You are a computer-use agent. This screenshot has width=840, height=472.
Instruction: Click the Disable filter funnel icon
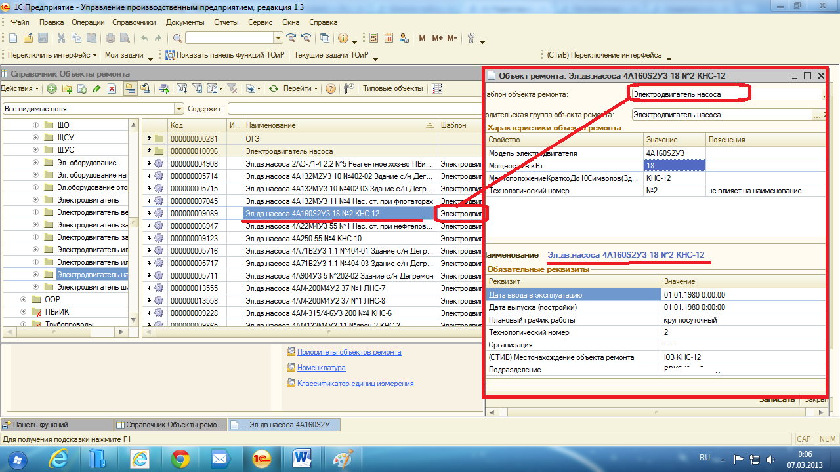click(x=232, y=88)
